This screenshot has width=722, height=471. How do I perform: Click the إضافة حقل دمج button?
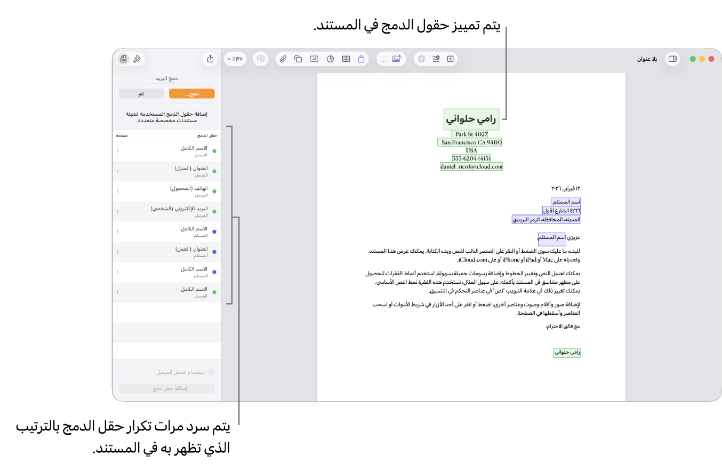[x=167, y=388]
